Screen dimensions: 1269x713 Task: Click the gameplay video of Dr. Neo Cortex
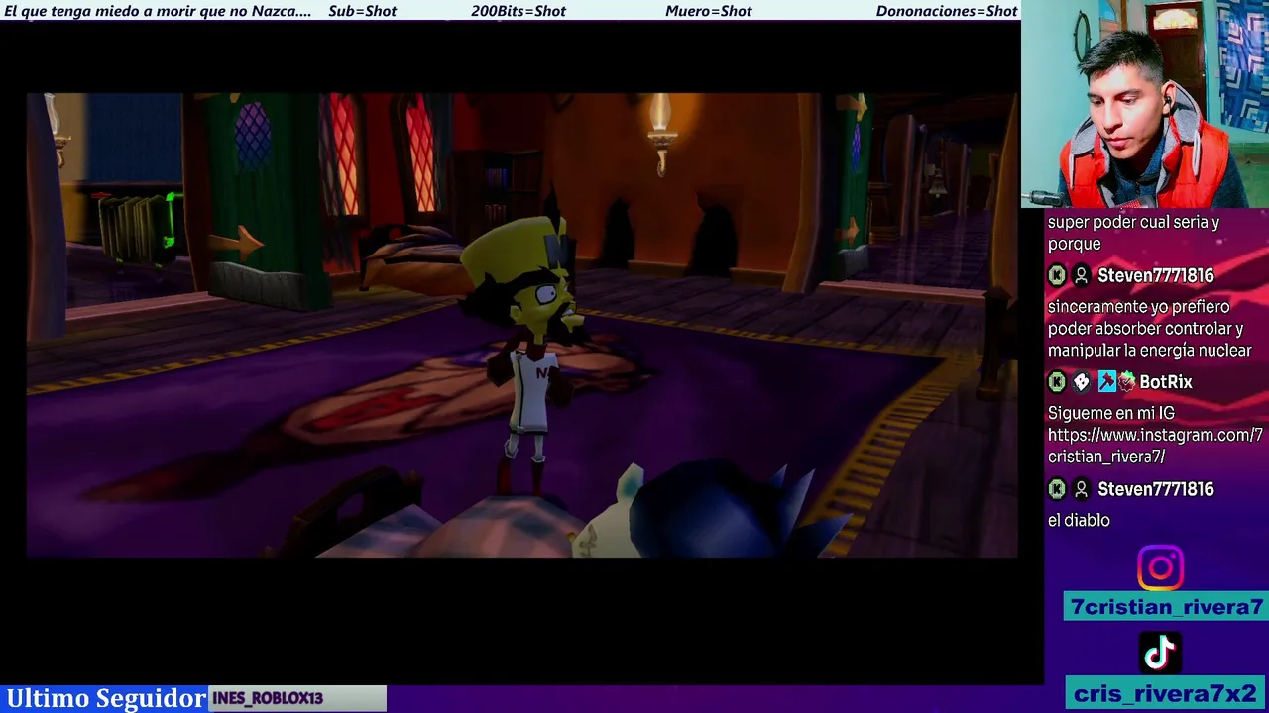click(x=522, y=325)
